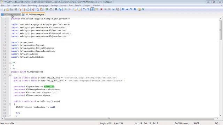Click the JMS_QUEUE_JNDI declaration line
The height and width of the screenshot is (125, 223).
pos(69,81)
